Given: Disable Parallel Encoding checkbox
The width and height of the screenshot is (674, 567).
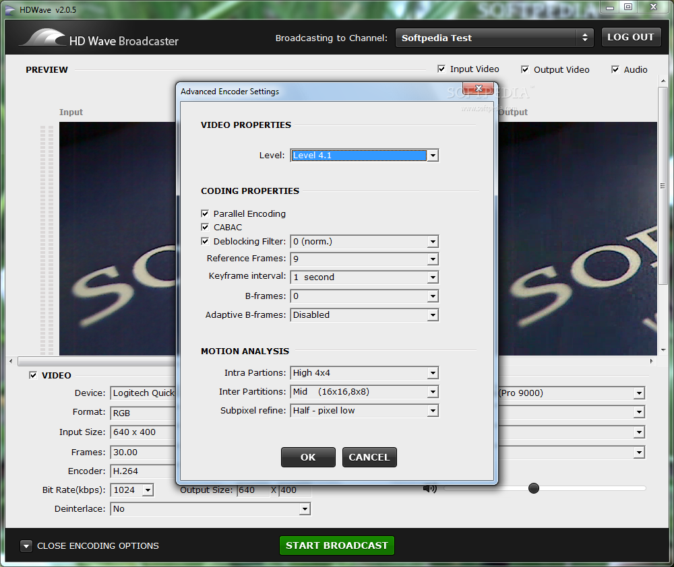Looking at the screenshot, I should pyautogui.click(x=205, y=213).
